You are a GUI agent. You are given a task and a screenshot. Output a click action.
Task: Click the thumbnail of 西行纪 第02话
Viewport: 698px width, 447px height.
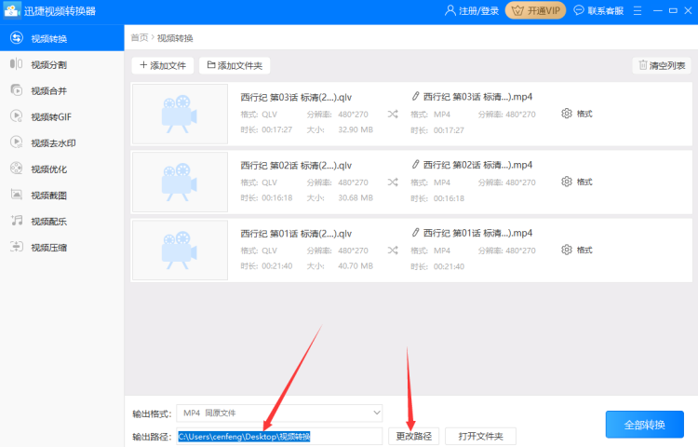click(x=180, y=183)
